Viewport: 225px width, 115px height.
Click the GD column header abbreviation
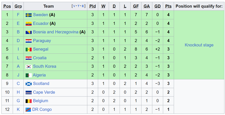tap(157, 6)
